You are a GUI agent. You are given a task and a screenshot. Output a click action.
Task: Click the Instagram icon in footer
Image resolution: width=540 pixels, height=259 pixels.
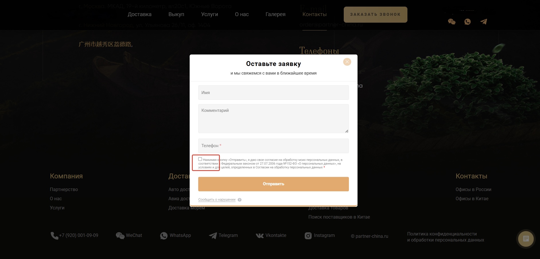coord(308,235)
